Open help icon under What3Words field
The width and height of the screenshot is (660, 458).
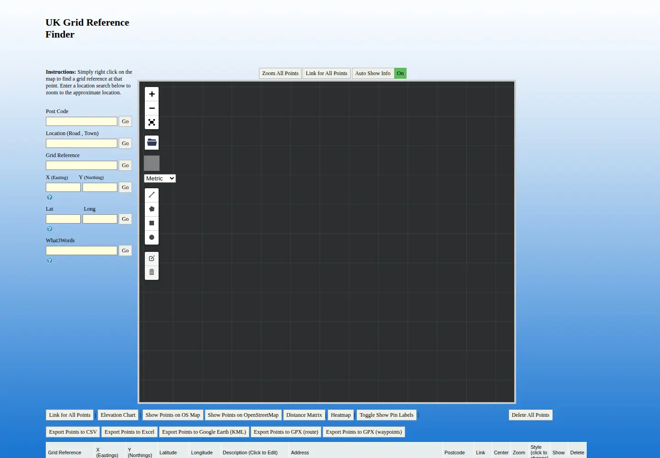pyautogui.click(x=49, y=261)
